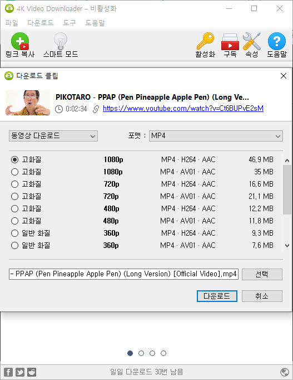Click the 도움말 question mark icon

(277, 41)
